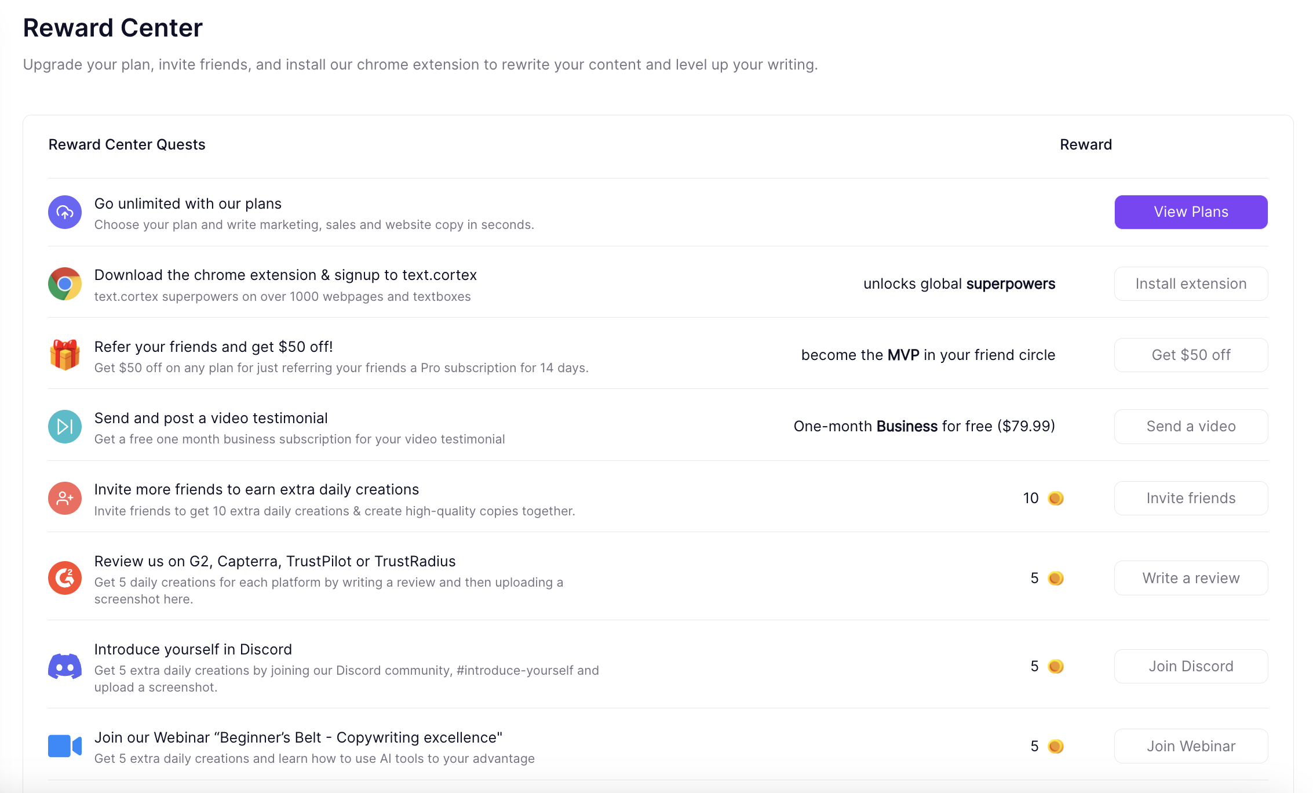This screenshot has height=793, width=1313.
Task: Click 'Invite friends to get 10 extra daily creations' text
Action: click(x=335, y=511)
